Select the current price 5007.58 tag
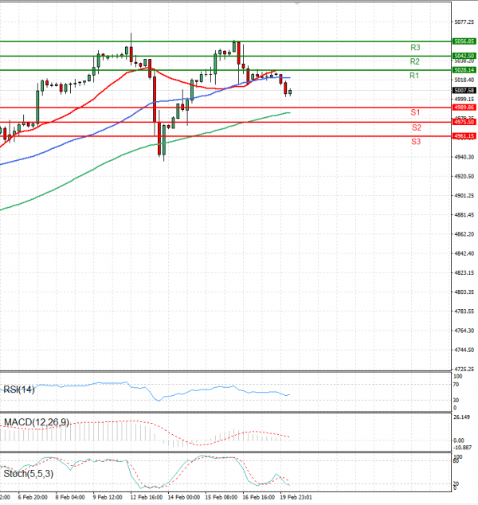Viewport: 478px width, 505px height. (464, 91)
